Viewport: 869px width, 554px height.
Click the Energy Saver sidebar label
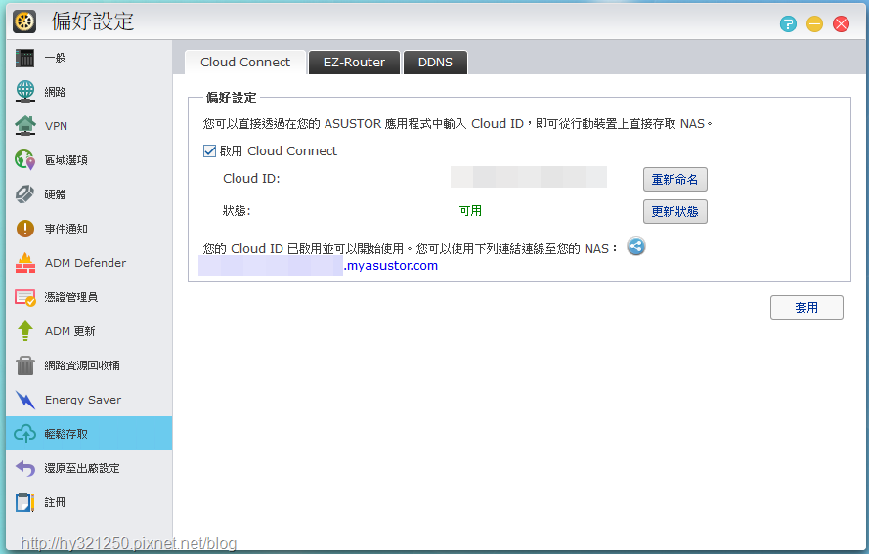point(83,400)
